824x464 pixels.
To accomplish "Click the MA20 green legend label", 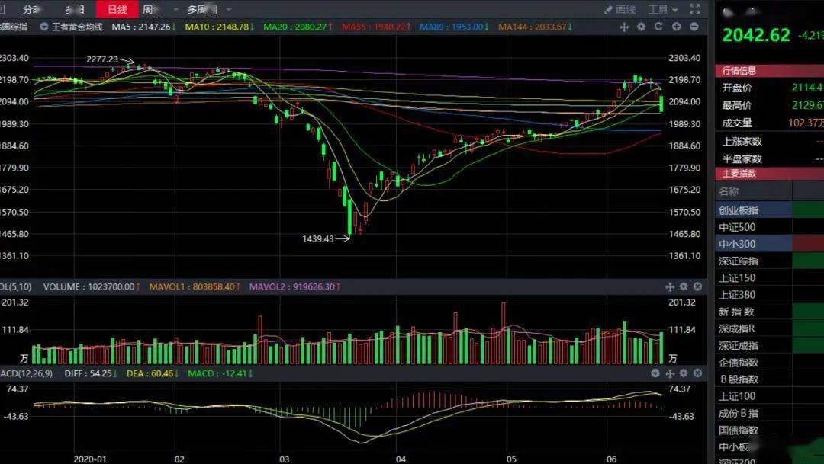I will tap(298, 27).
